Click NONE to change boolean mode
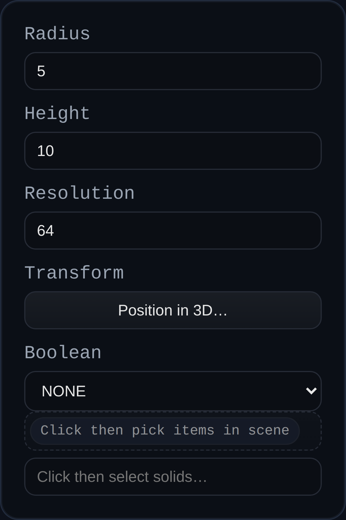The width and height of the screenshot is (346, 520). point(173,391)
